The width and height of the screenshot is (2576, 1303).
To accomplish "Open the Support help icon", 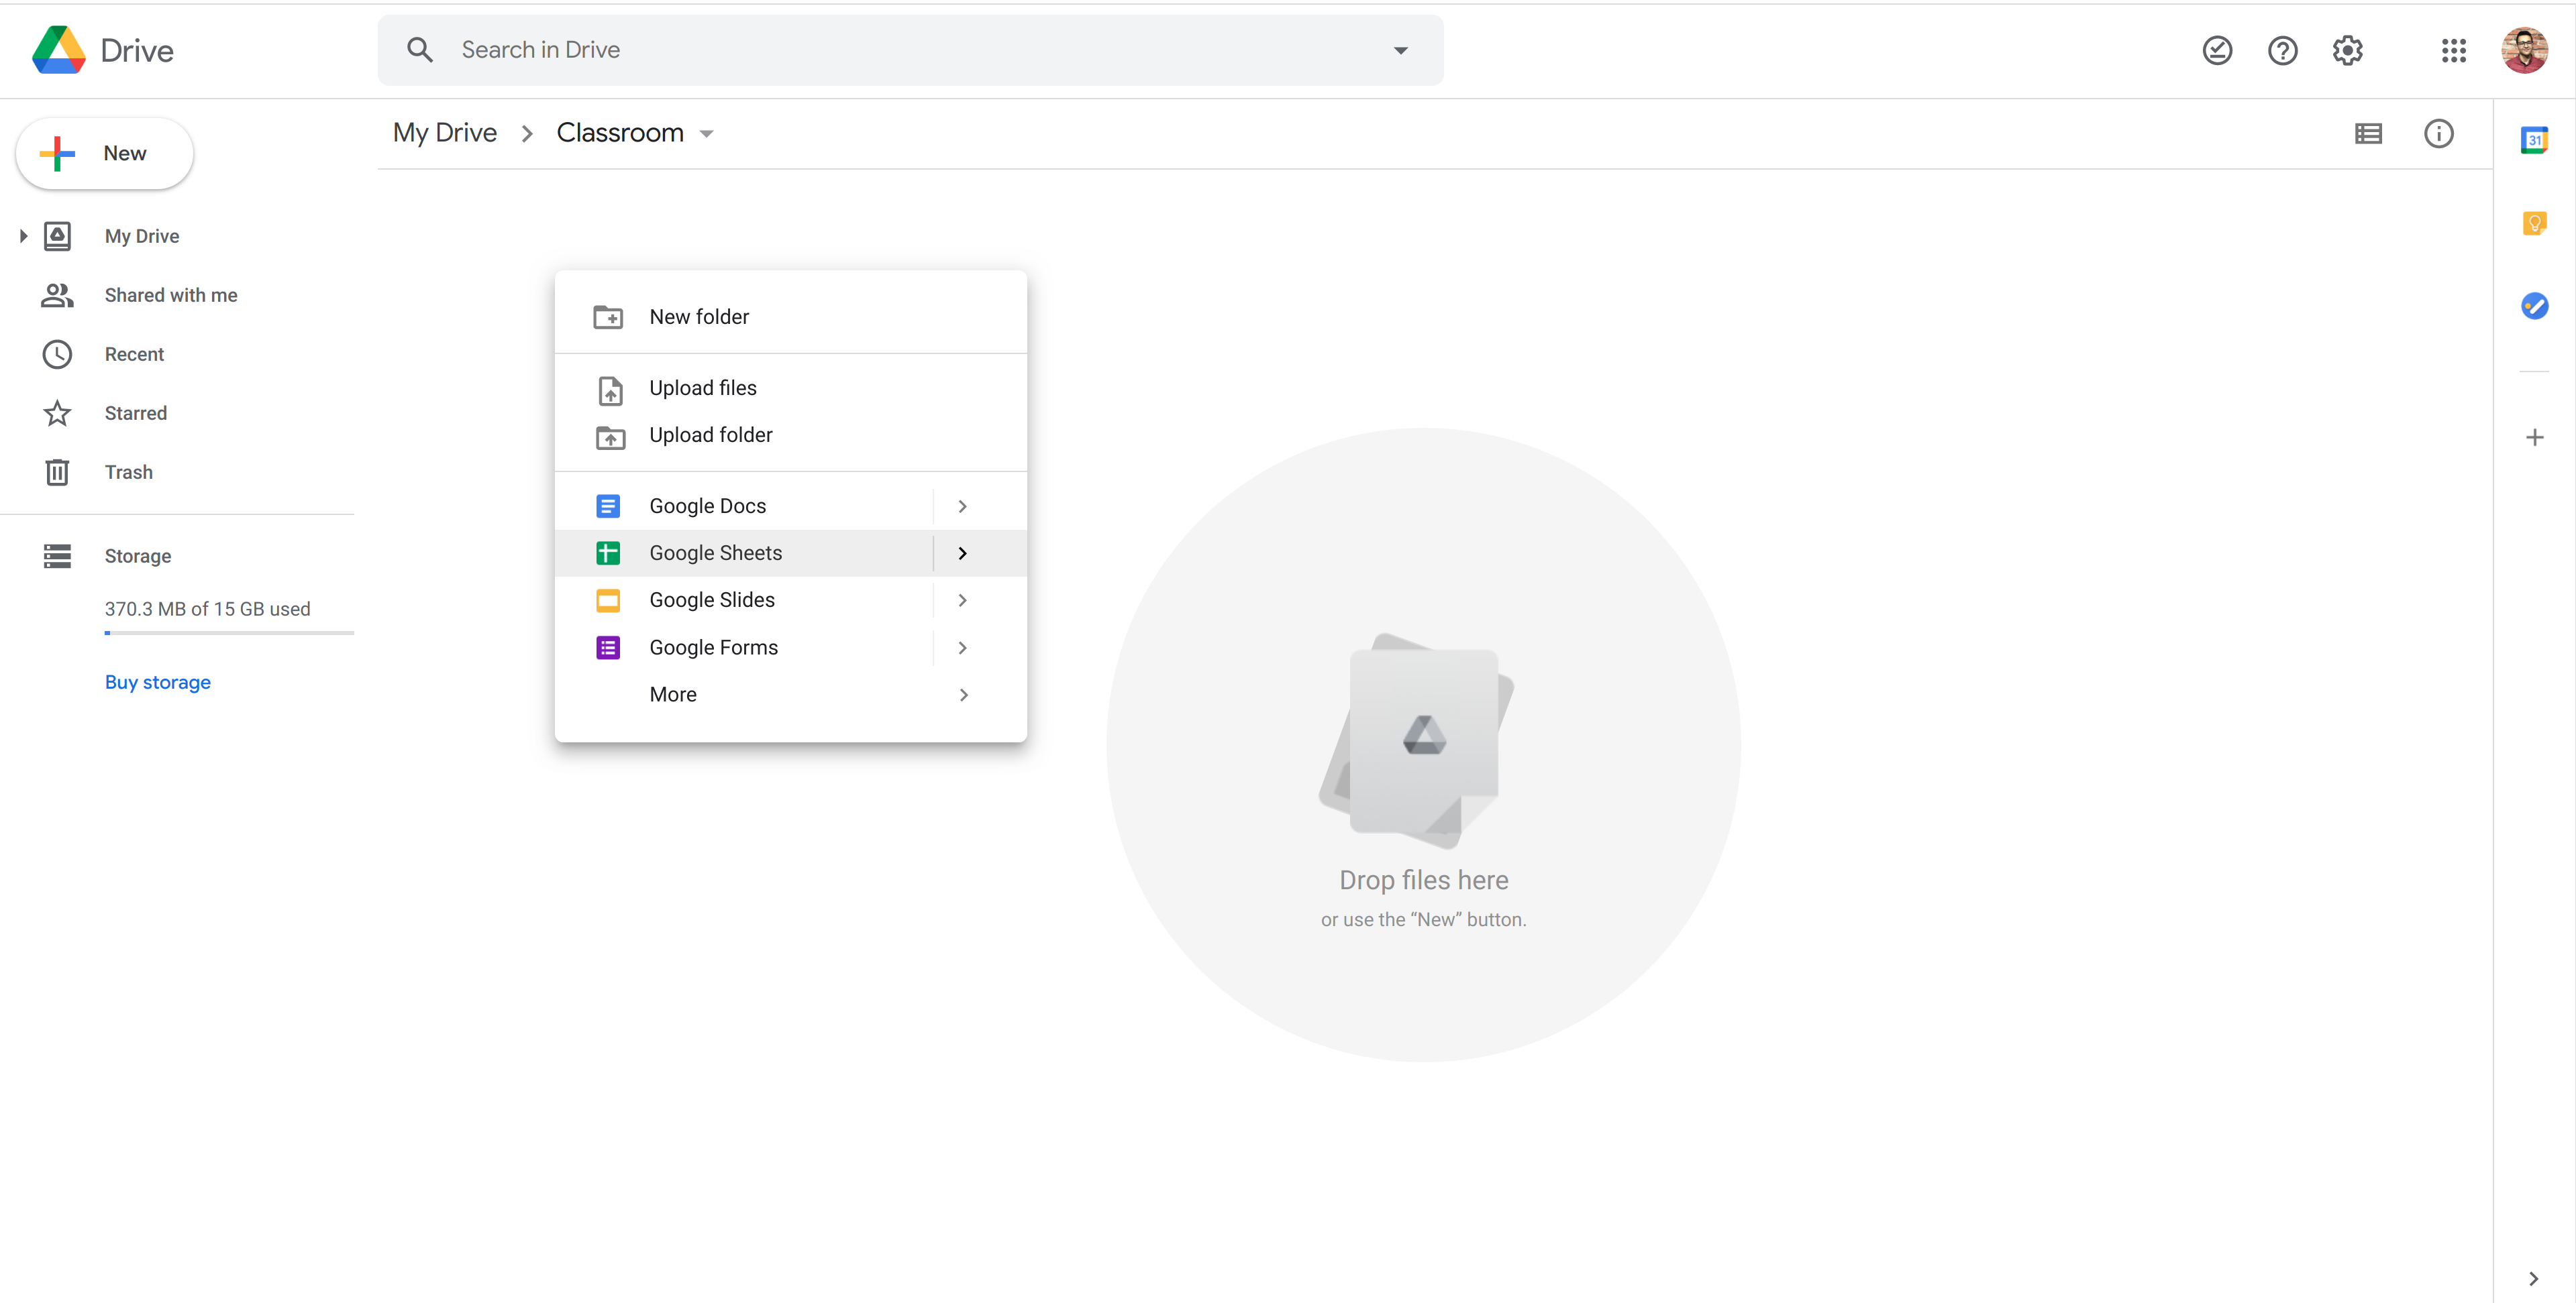I will click(2282, 50).
